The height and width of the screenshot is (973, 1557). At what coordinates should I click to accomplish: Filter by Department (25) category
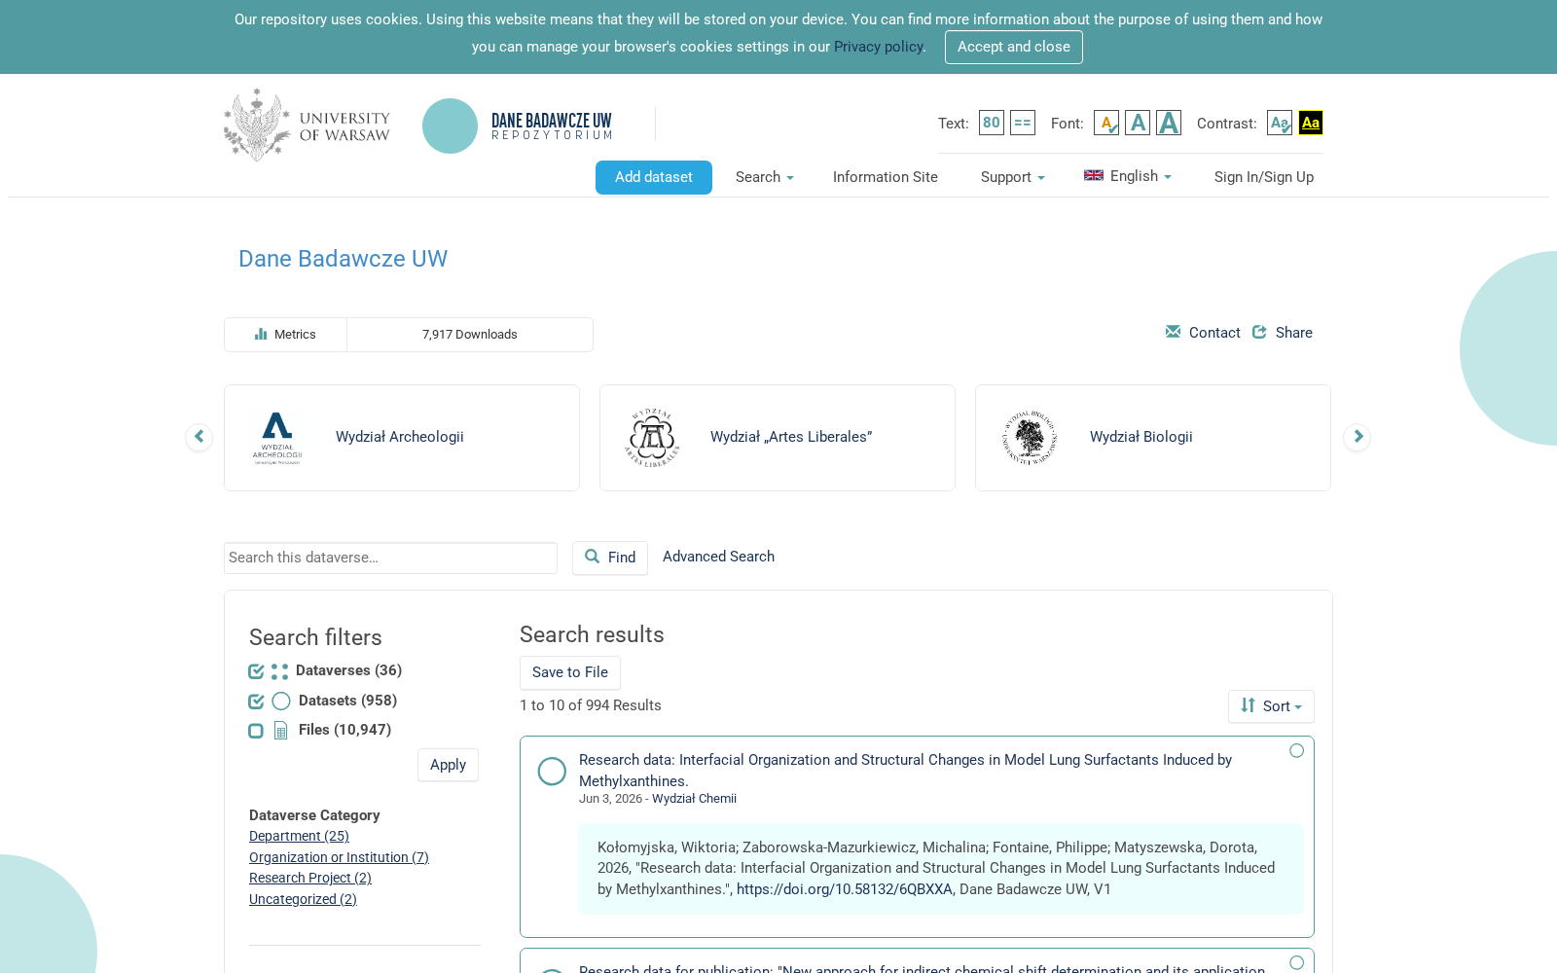coord(299,836)
